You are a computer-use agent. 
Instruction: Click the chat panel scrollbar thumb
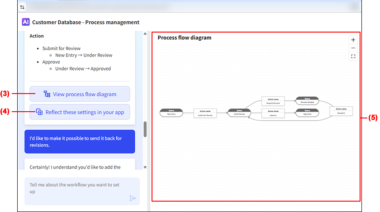(145, 129)
